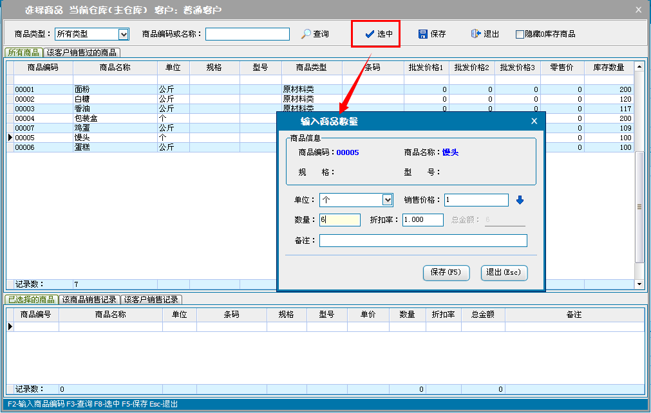Viewport: 651px width, 413px height.
Task: Click the 退出 exit door toolbar icon
Action: point(475,34)
